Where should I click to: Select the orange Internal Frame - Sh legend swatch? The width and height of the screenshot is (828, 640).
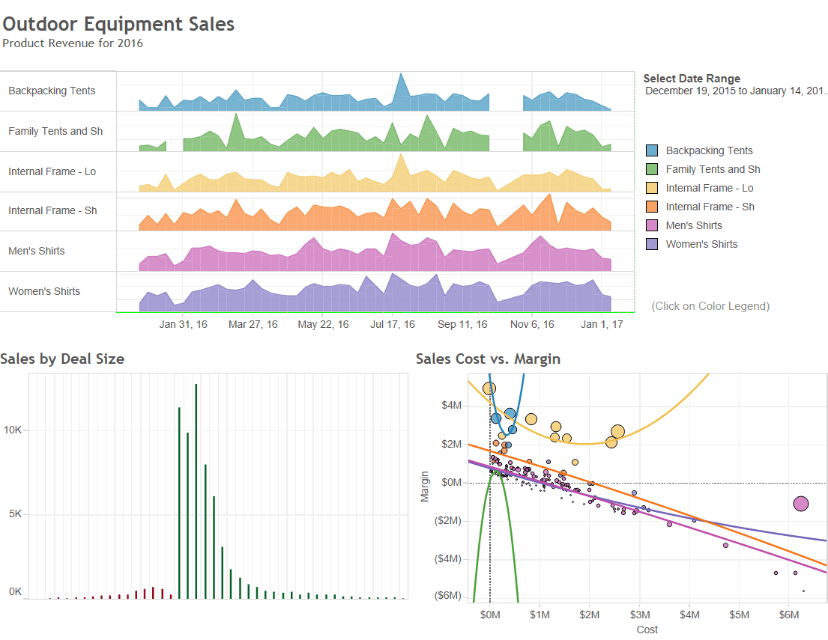(x=652, y=207)
